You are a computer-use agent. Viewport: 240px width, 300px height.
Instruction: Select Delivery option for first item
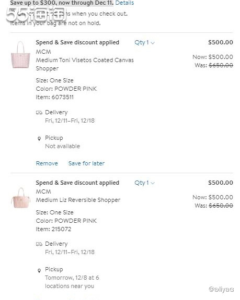click(56, 112)
